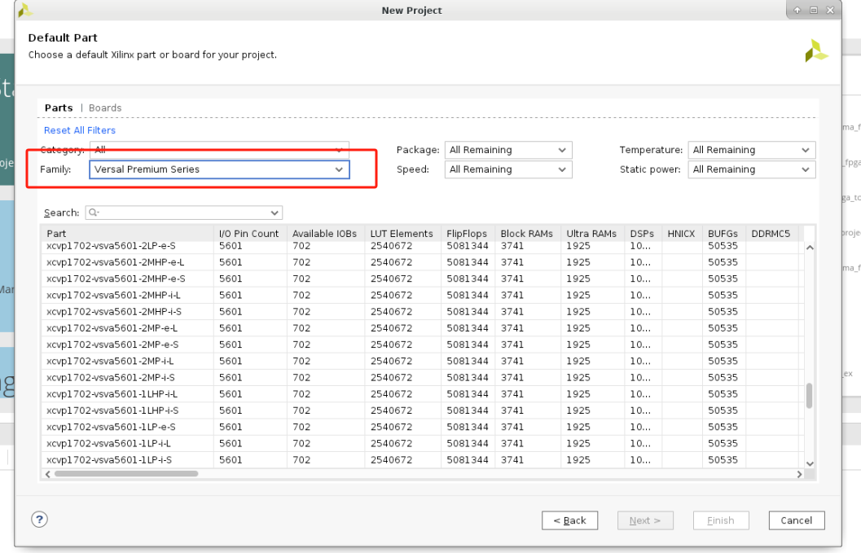Image resolution: width=861 pixels, height=553 pixels.
Task: Click the vertical scrollbar thumb in parts table
Action: coord(809,395)
